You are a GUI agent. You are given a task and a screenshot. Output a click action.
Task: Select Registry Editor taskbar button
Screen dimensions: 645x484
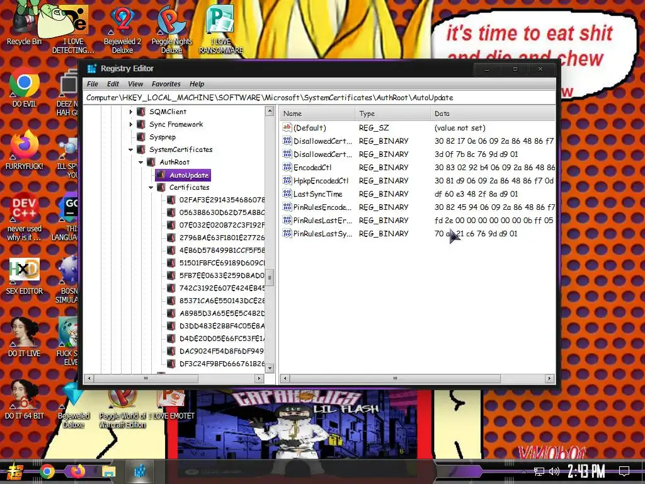click(x=140, y=471)
